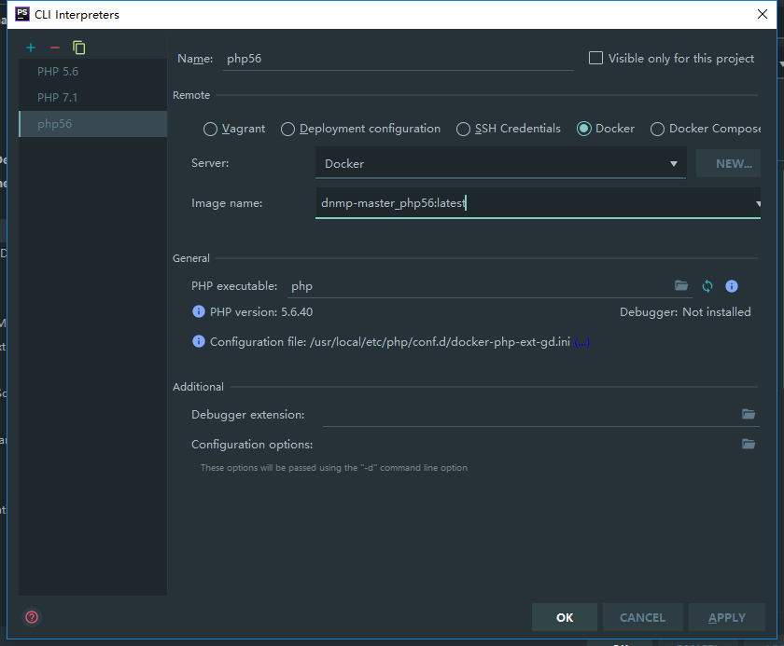Click the Configuration file info icon

pyautogui.click(x=199, y=341)
